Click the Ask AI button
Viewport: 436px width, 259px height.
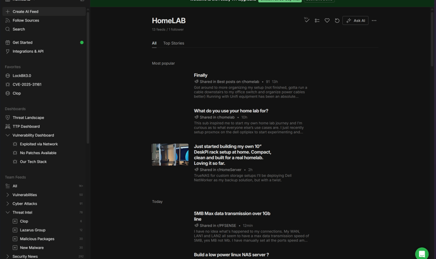[x=355, y=20]
